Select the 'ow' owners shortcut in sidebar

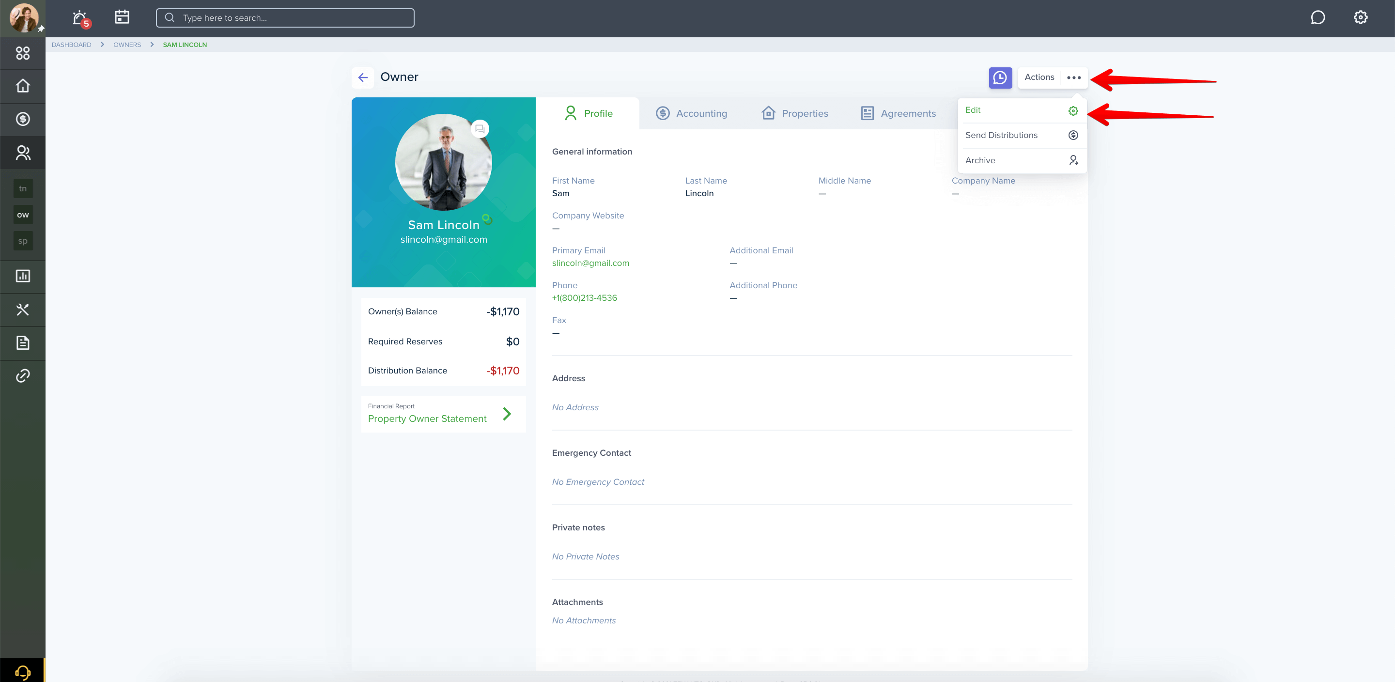[x=23, y=215]
